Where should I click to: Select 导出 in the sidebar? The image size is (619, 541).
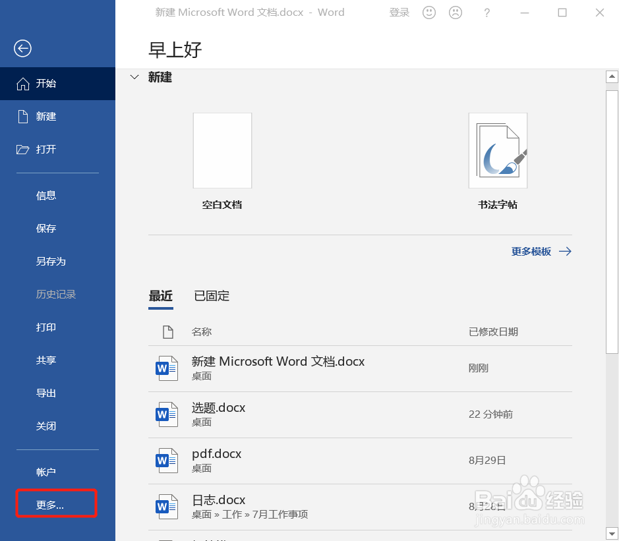tap(46, 393)
